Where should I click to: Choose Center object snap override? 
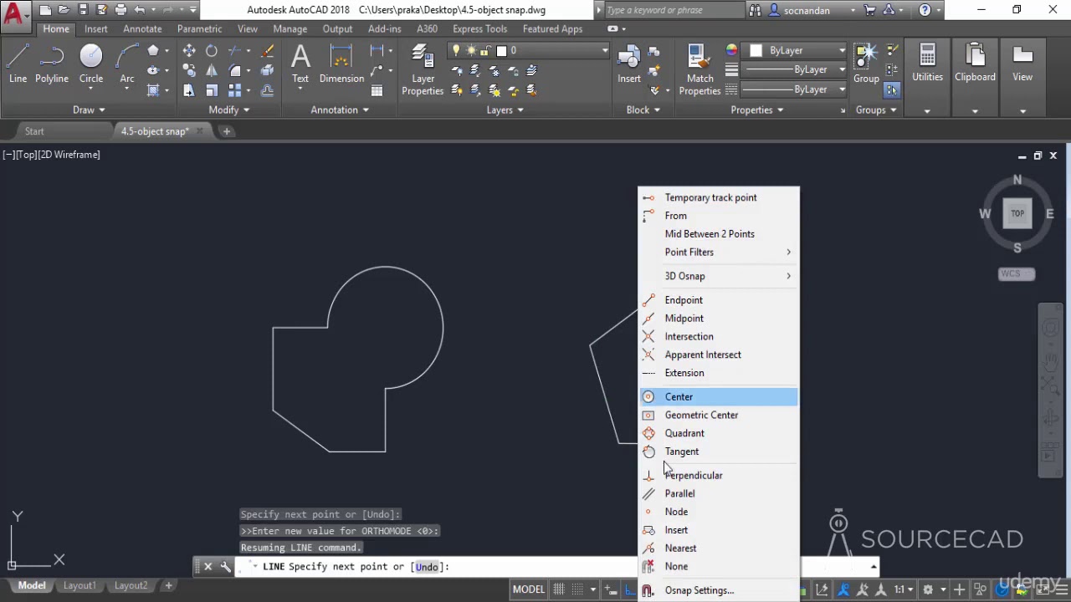[679, 397]
